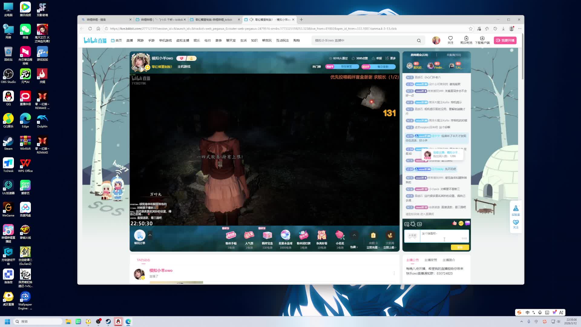Open the 更多 menu in stream header
This screenshot has width=581, height=327.
click(390, 58)
